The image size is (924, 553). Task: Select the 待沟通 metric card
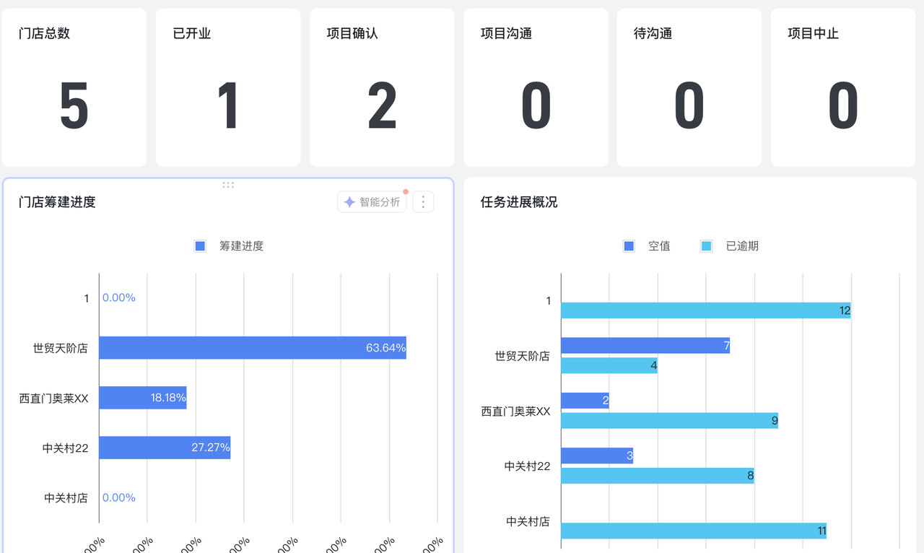point(689,87)
